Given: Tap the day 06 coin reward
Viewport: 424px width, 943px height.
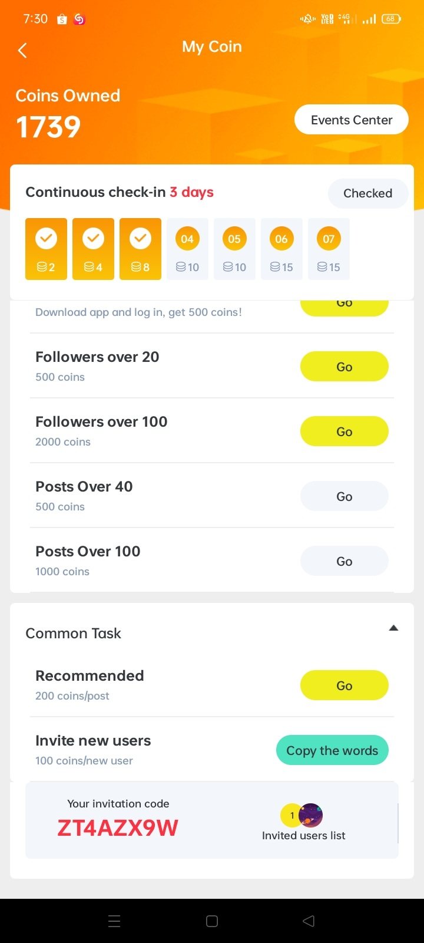Looking at the screenshot, I should 281,249.
